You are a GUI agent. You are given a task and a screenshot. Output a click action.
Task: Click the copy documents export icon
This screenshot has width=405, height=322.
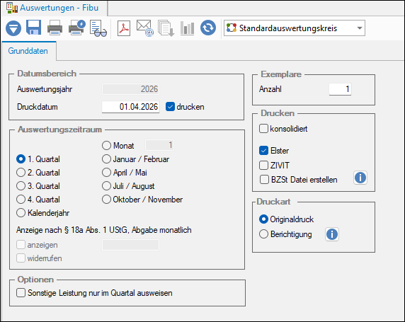coord(166,28)
